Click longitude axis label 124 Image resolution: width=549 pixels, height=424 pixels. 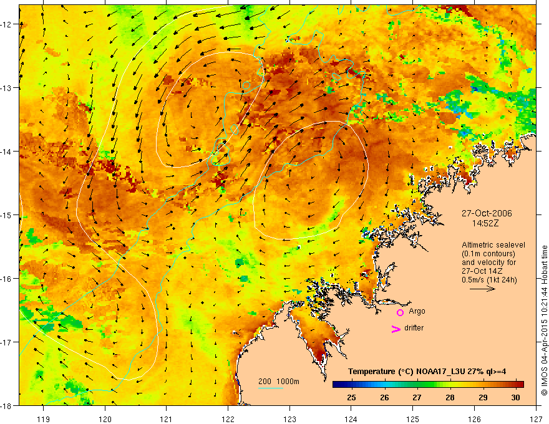coord(351,419)
